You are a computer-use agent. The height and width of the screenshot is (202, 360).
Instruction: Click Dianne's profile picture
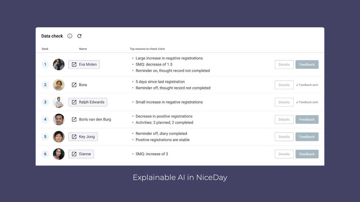click(58, 154)
